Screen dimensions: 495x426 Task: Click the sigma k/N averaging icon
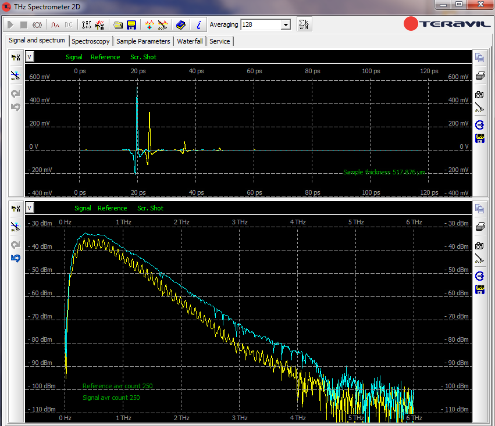pos(304,24)
